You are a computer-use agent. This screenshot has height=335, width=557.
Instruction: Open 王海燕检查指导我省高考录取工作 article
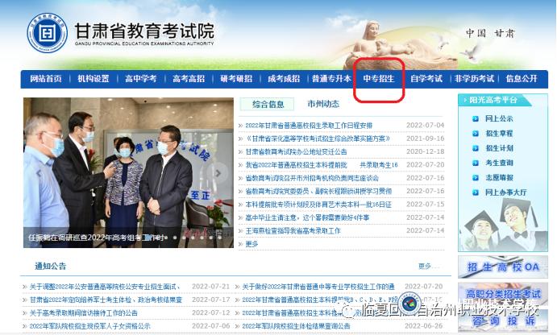click(x=293, y=230)
